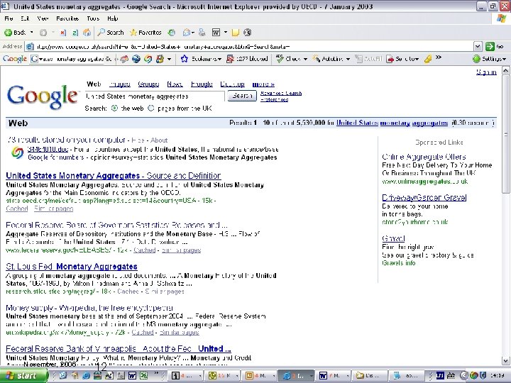Screen dimensions: 511x383
Task: Open the View menu
Action: click(43, 18)
